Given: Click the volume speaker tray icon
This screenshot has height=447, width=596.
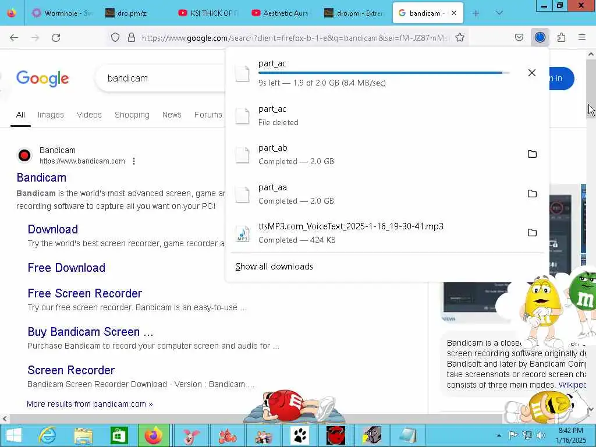Looking at the screenshot, I should [541, 435].
